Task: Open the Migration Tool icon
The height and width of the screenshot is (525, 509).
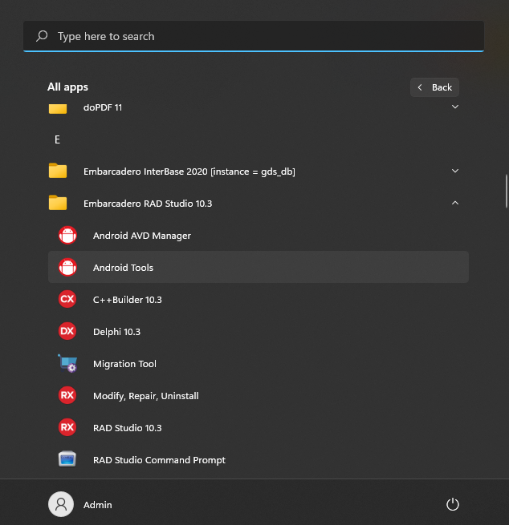Action: [67, 363]
